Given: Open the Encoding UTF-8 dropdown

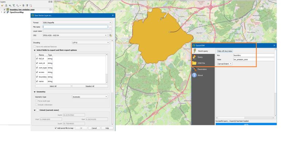Looking at the screenshot, I should click(x=91, y=43).
